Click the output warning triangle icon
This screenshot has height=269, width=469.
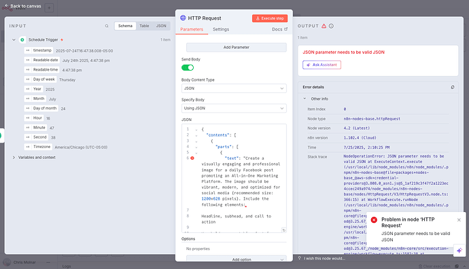click(324, 26)
